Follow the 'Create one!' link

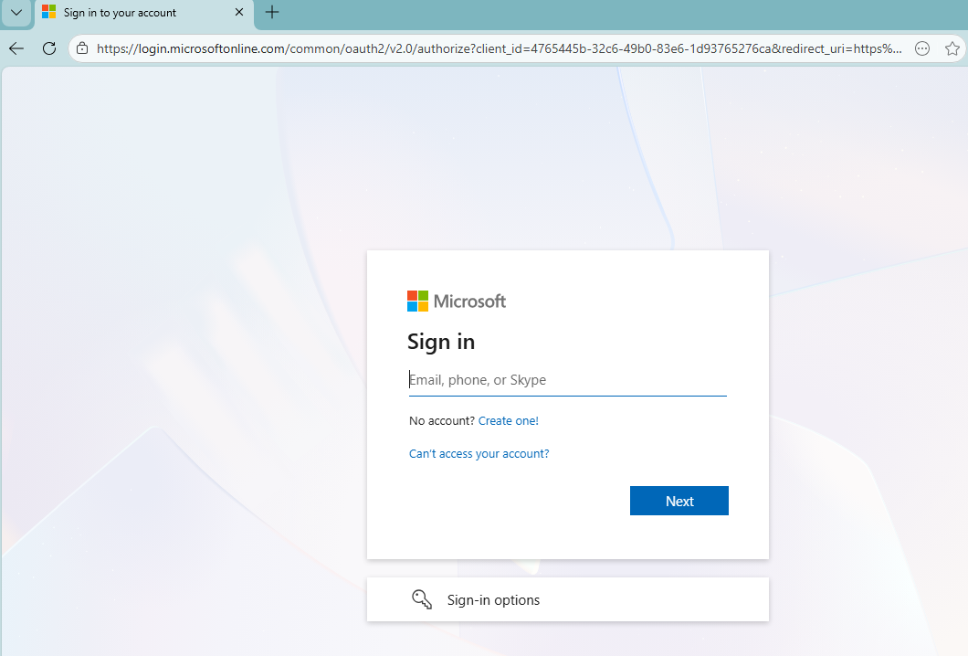[508, 420]
